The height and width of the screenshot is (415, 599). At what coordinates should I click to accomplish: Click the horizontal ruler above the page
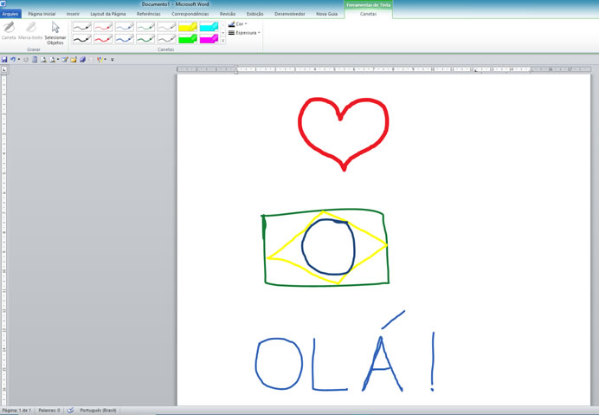(383, 69)
